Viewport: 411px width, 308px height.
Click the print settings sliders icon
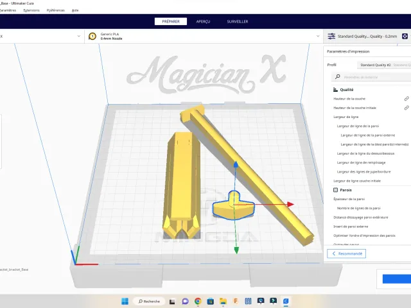(x=331, y=36)
